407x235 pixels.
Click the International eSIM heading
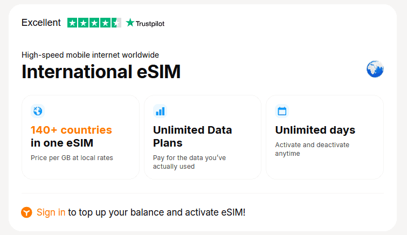click(101, 72)
